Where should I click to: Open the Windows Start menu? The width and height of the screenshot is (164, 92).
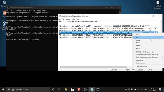(3, 89)
